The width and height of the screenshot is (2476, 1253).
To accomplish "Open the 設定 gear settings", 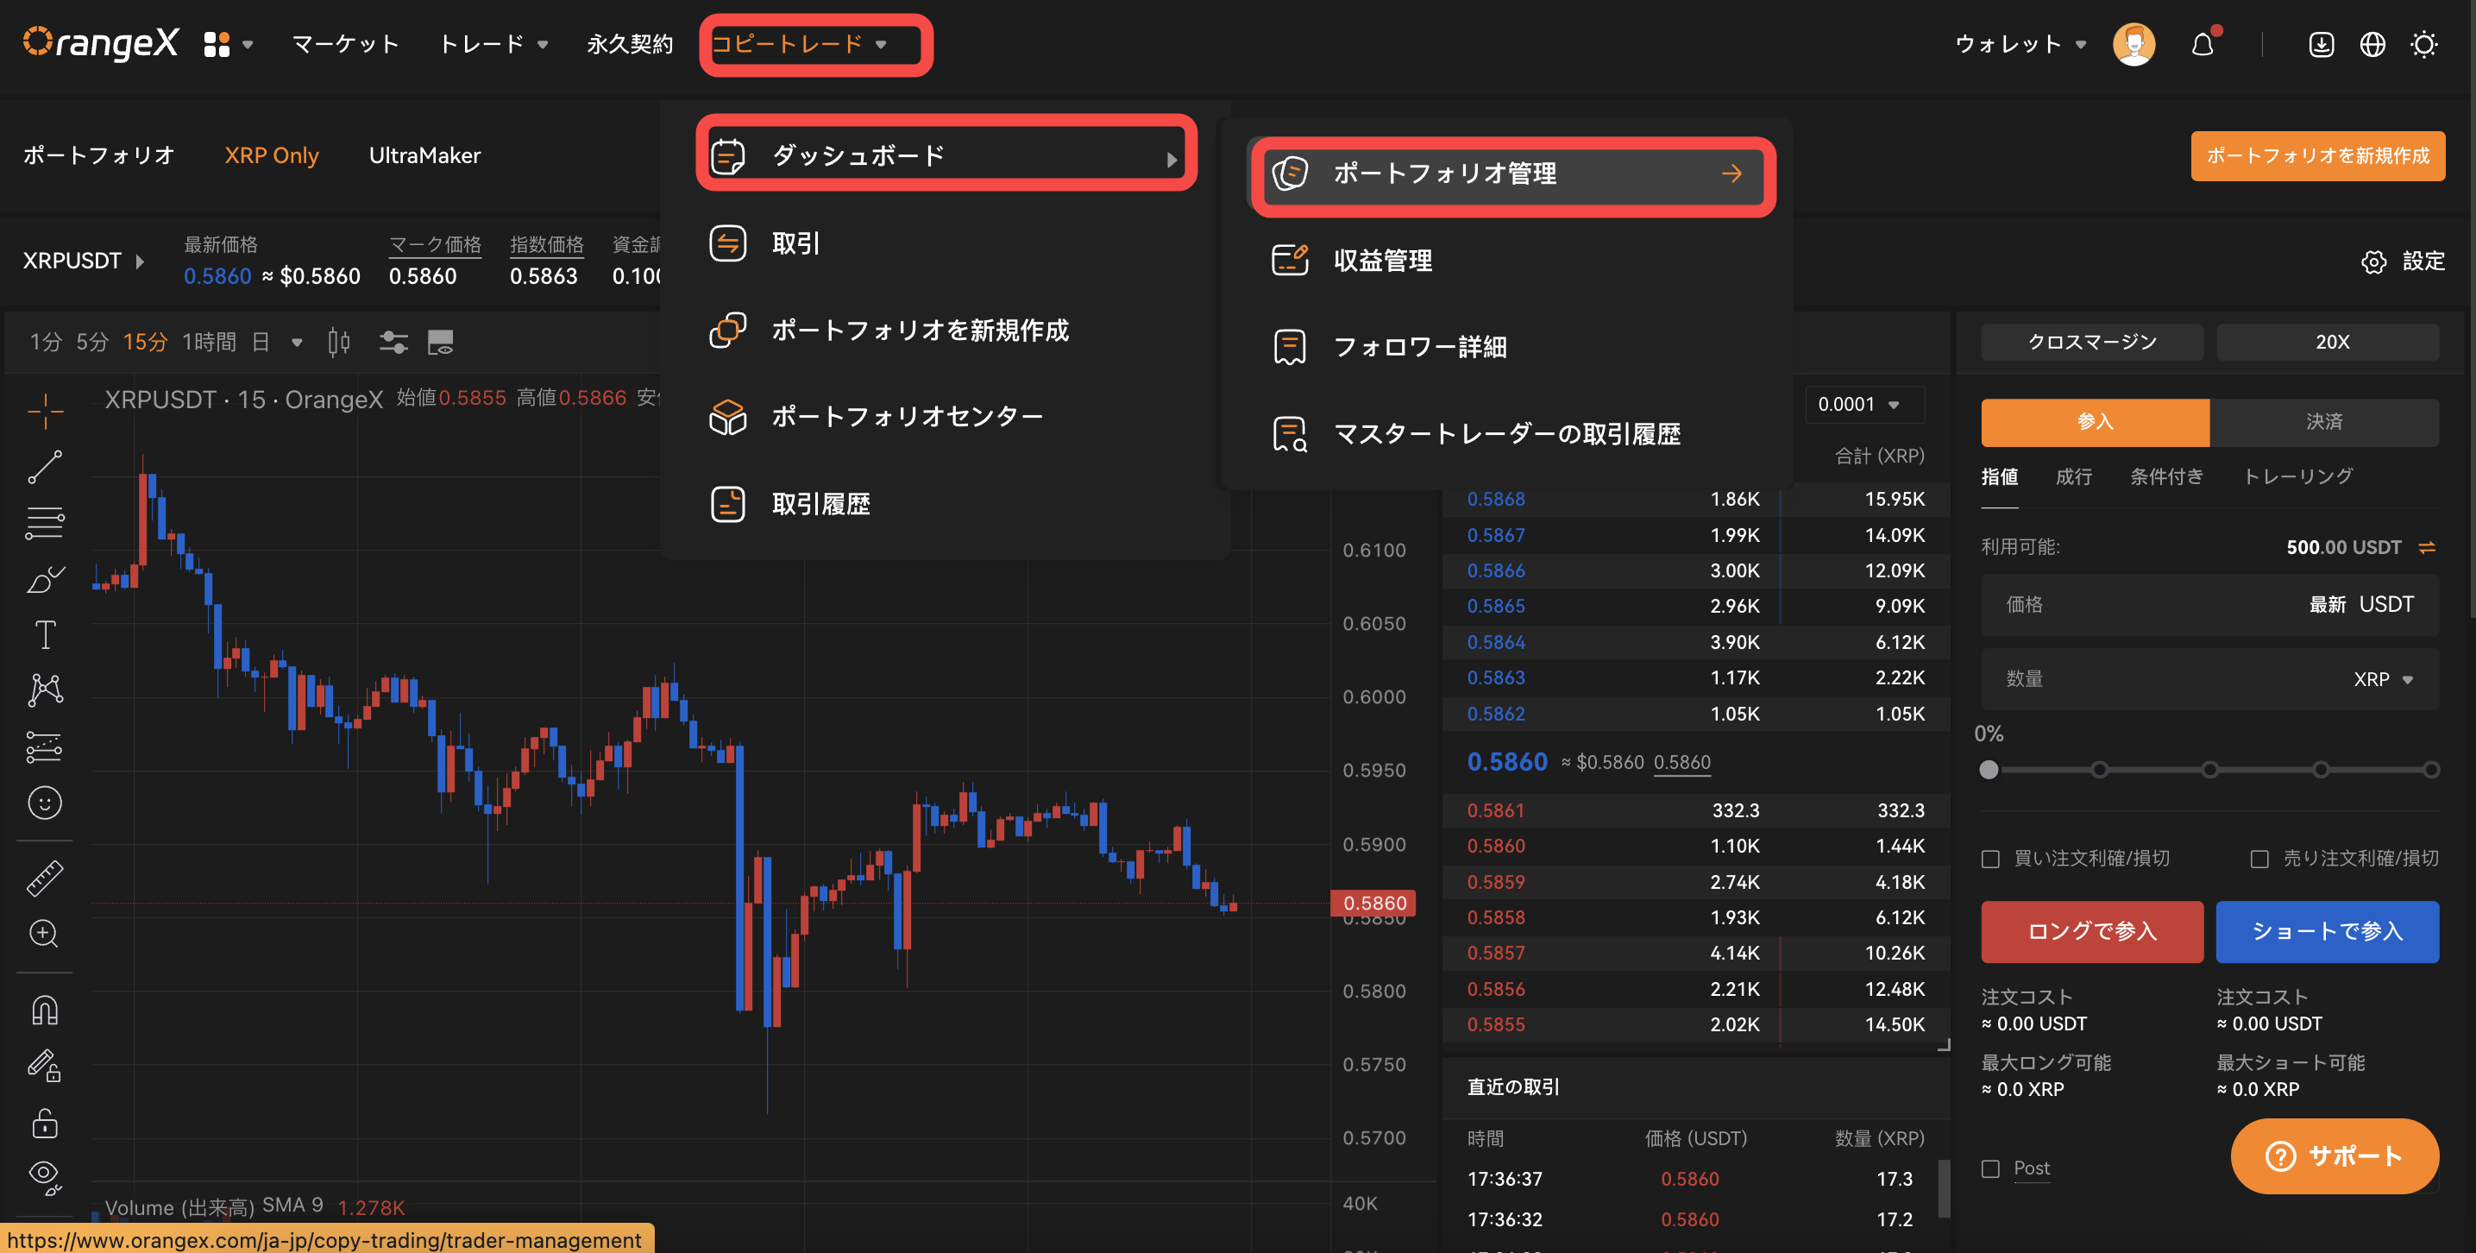I will click(x=2402, y=261).
